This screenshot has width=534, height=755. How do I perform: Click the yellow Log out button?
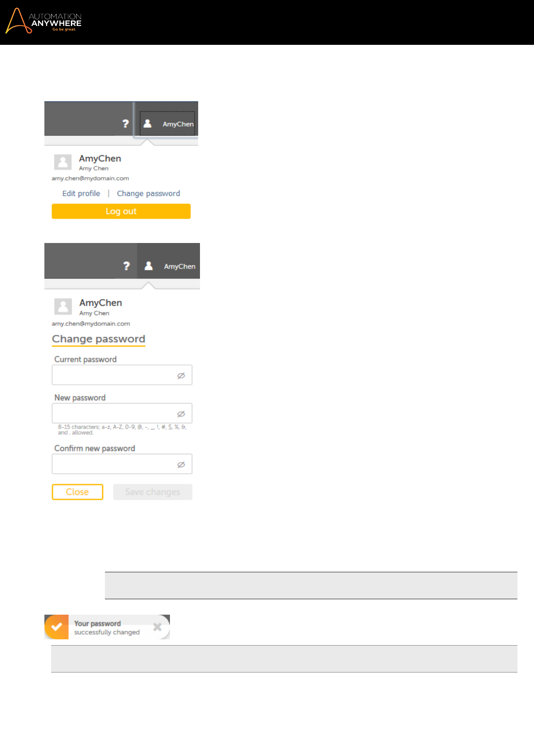pyautogui.click(x=121, y=211)
